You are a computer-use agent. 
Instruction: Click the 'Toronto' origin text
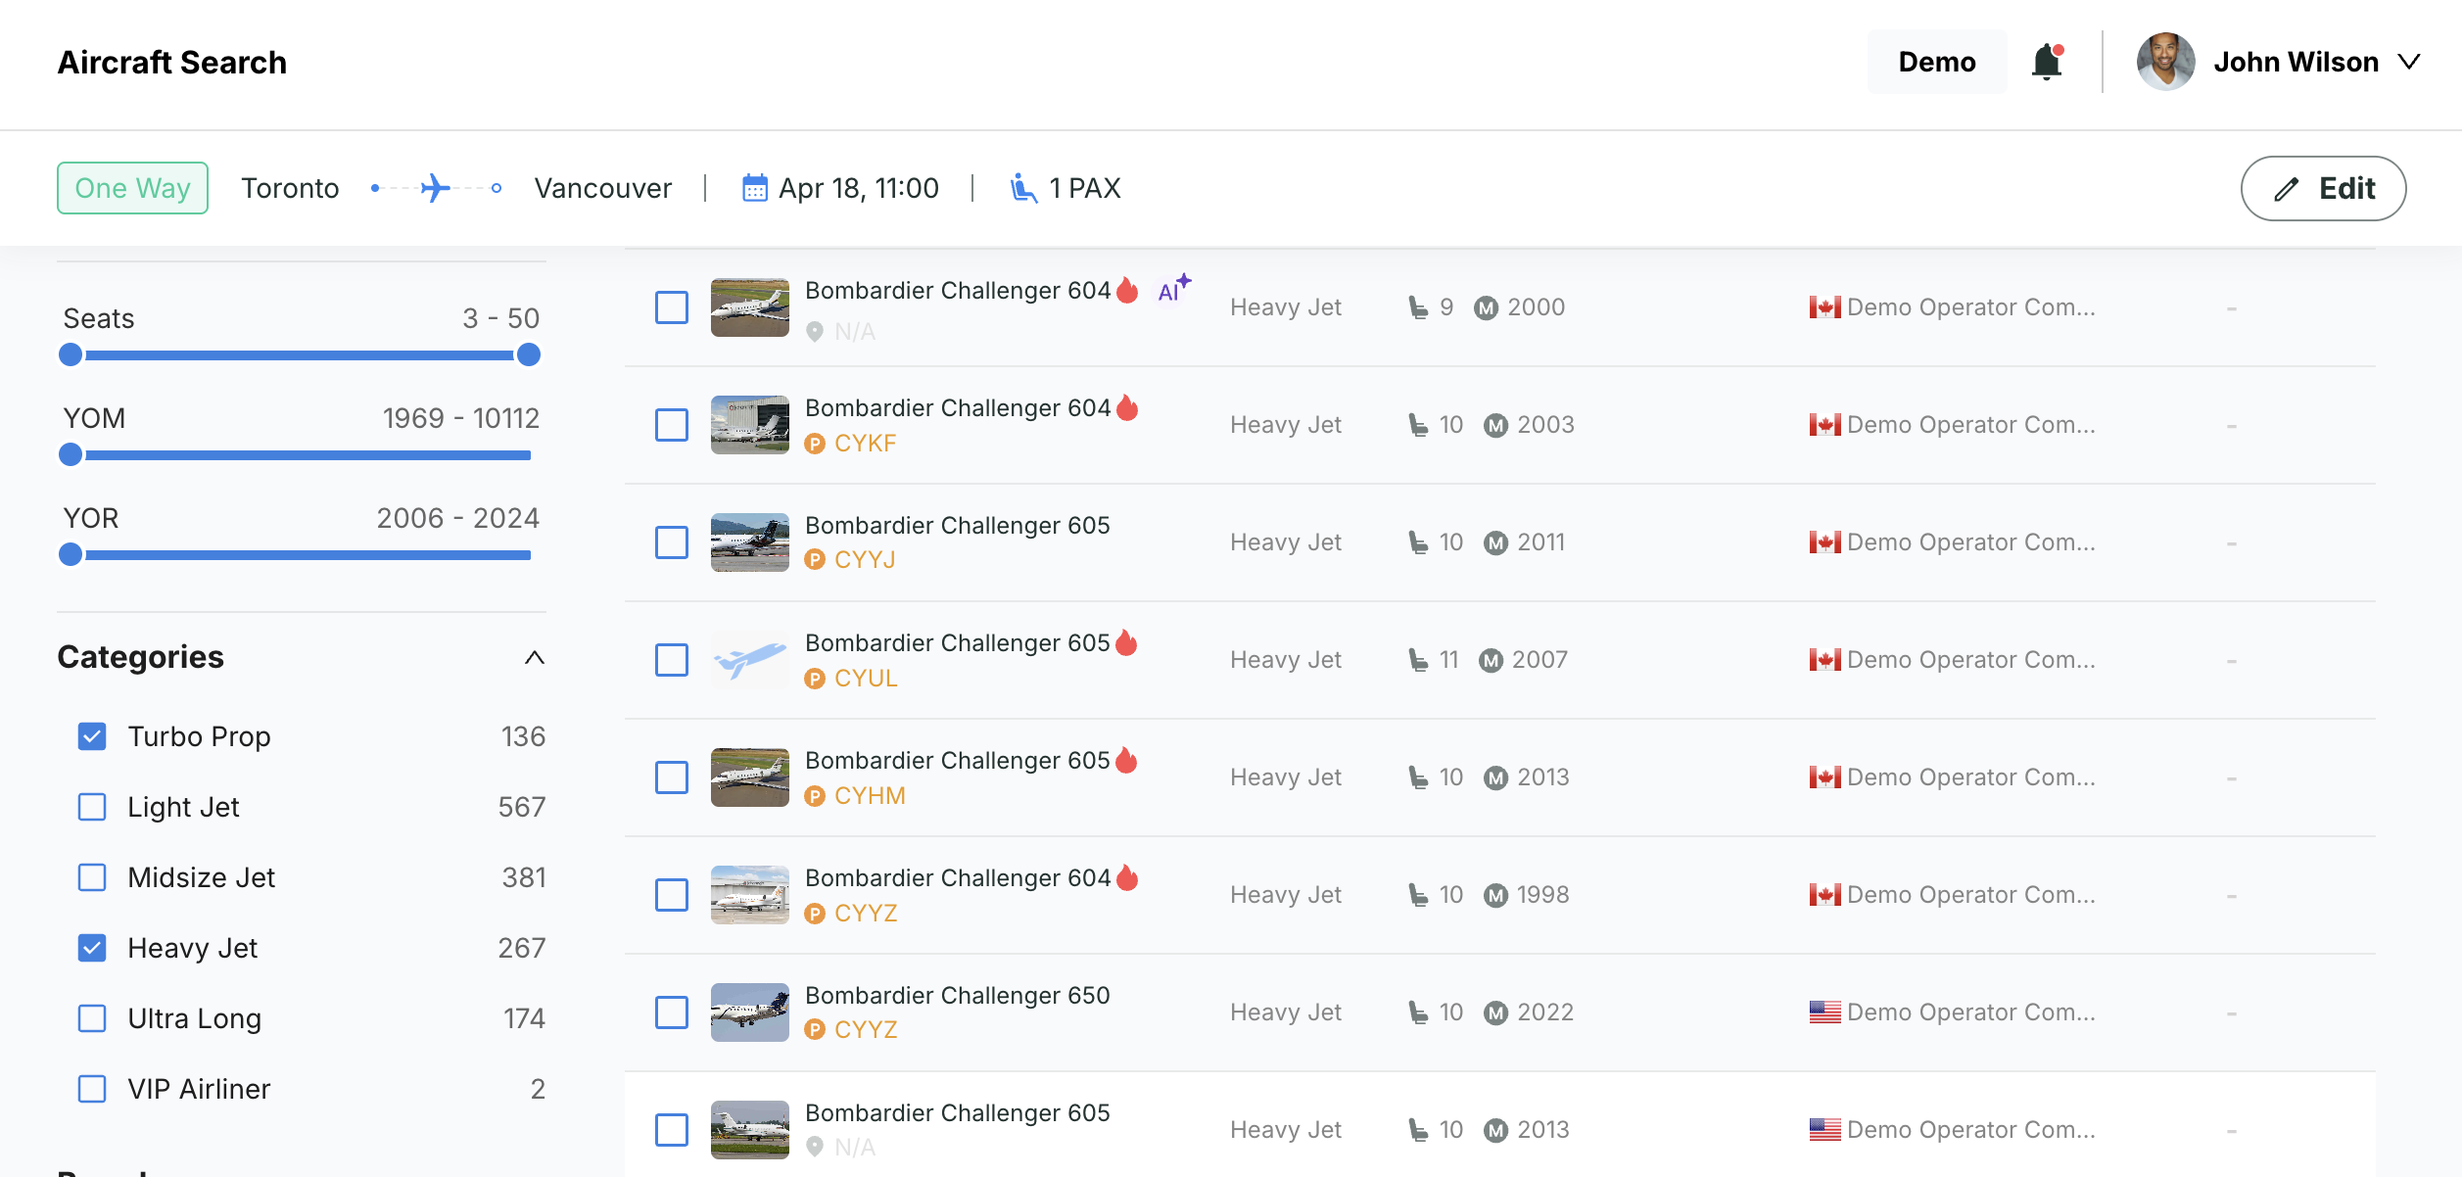point(290,188)
